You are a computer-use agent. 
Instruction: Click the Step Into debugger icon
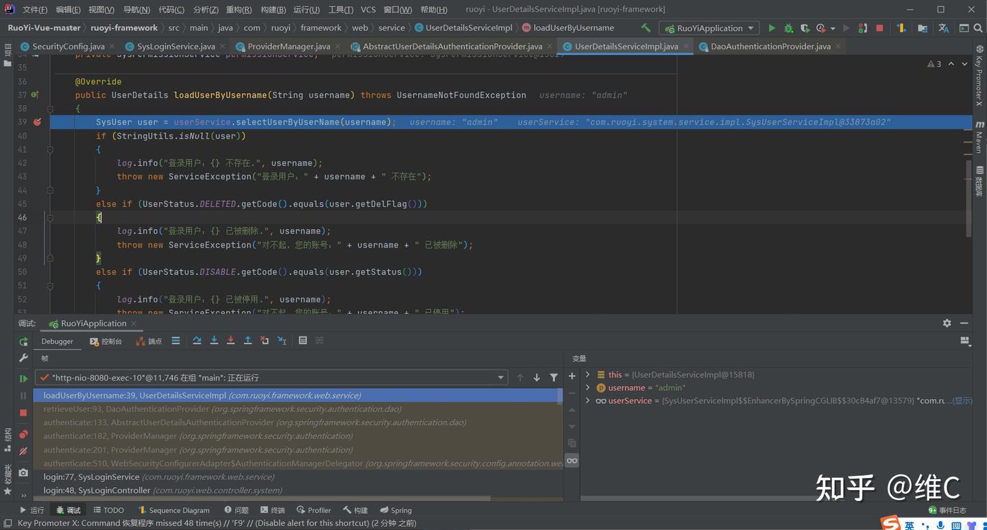(x=214, y=341)
